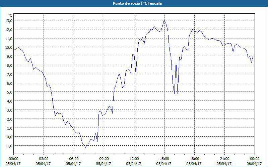
Task: Click the °C unit label atop the axis
Action: click(x=10, y=15)
